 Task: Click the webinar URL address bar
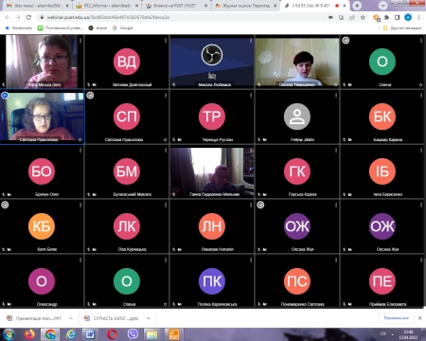pos(183,17)
